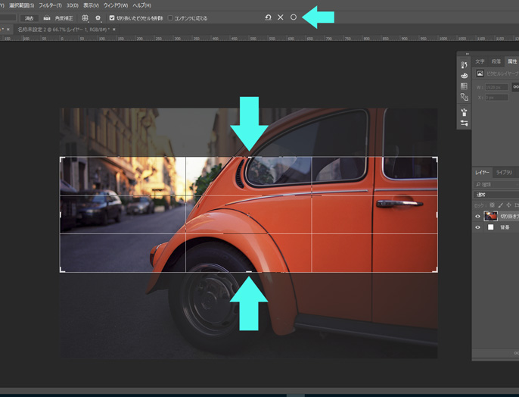
Task: Open the History panel icon in dock
Action: 464,64
